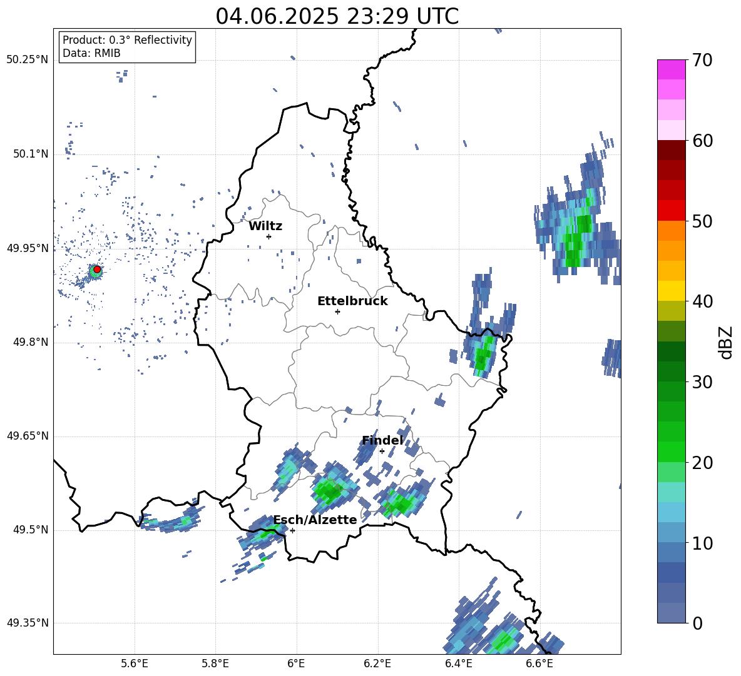Click the 6.6°E longitude label
This screenshot has height=676, width=741.
pos(539,663)
